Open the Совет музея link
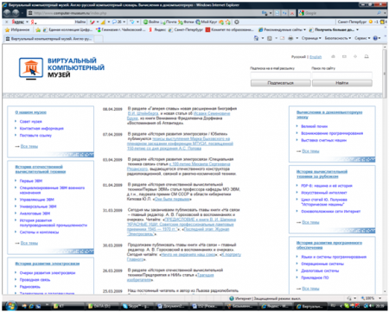 point(30,122)
